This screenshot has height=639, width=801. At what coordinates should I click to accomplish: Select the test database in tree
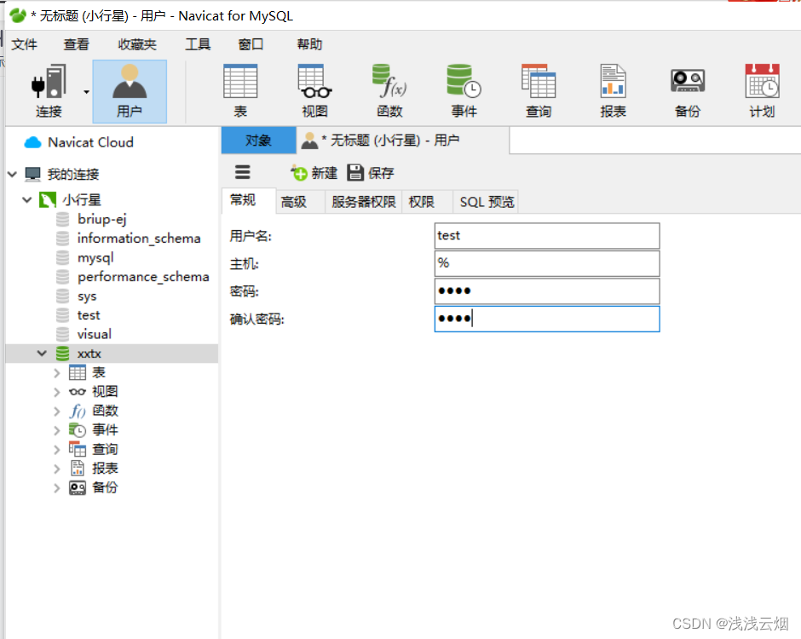tap(89, 315)
